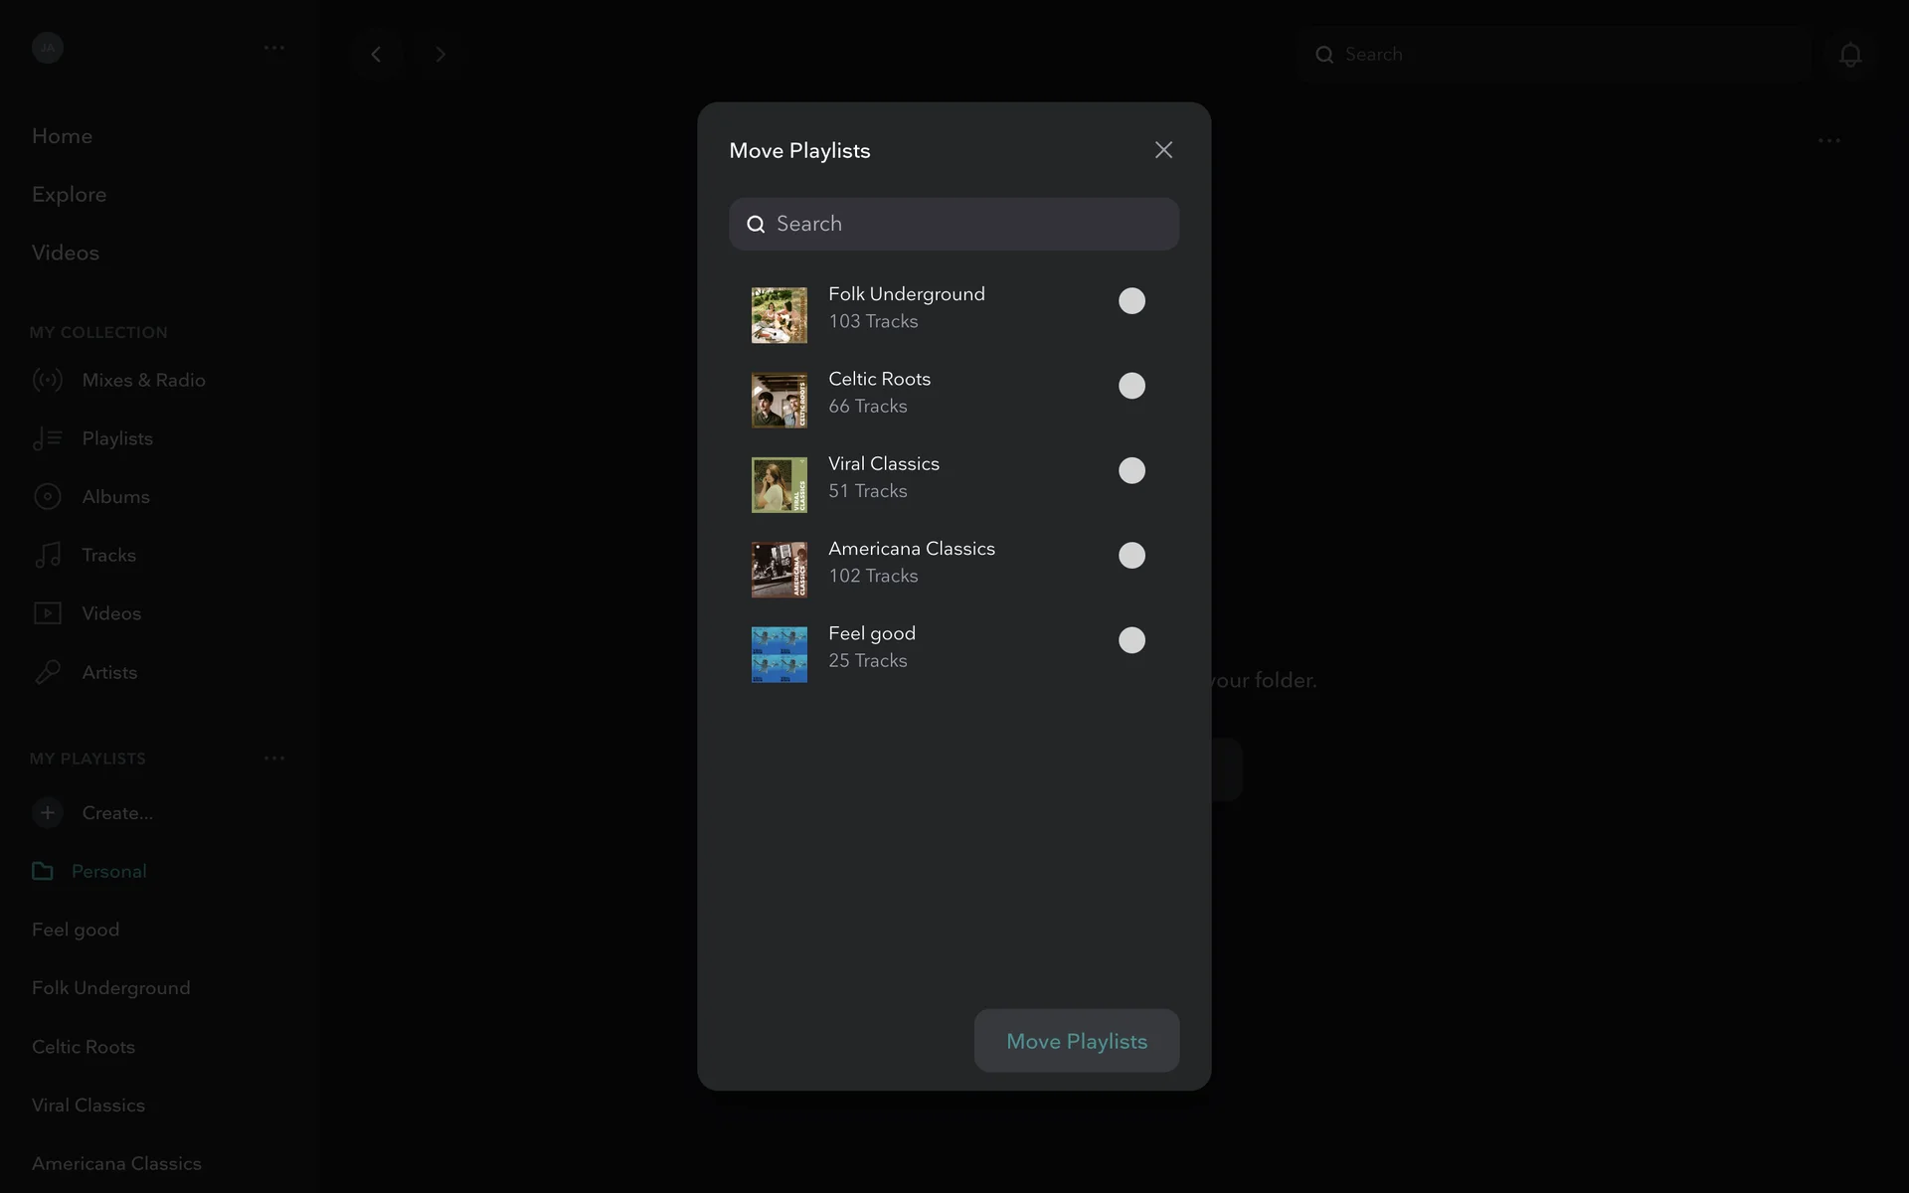Click the Tracks music note icon

point(47,555)
